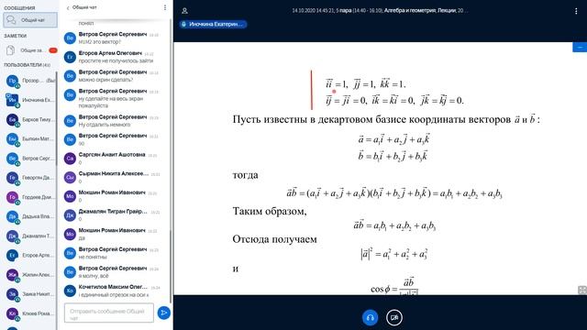Click Саргсян Анаит Ашотовна's chat avatar

coord(70,159)
